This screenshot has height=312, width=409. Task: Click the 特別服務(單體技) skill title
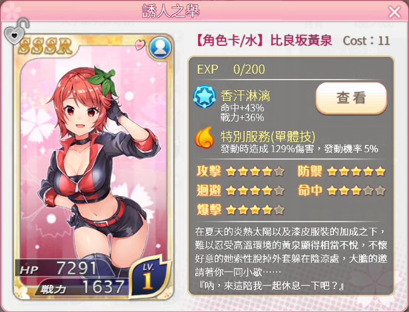point(268,136)
